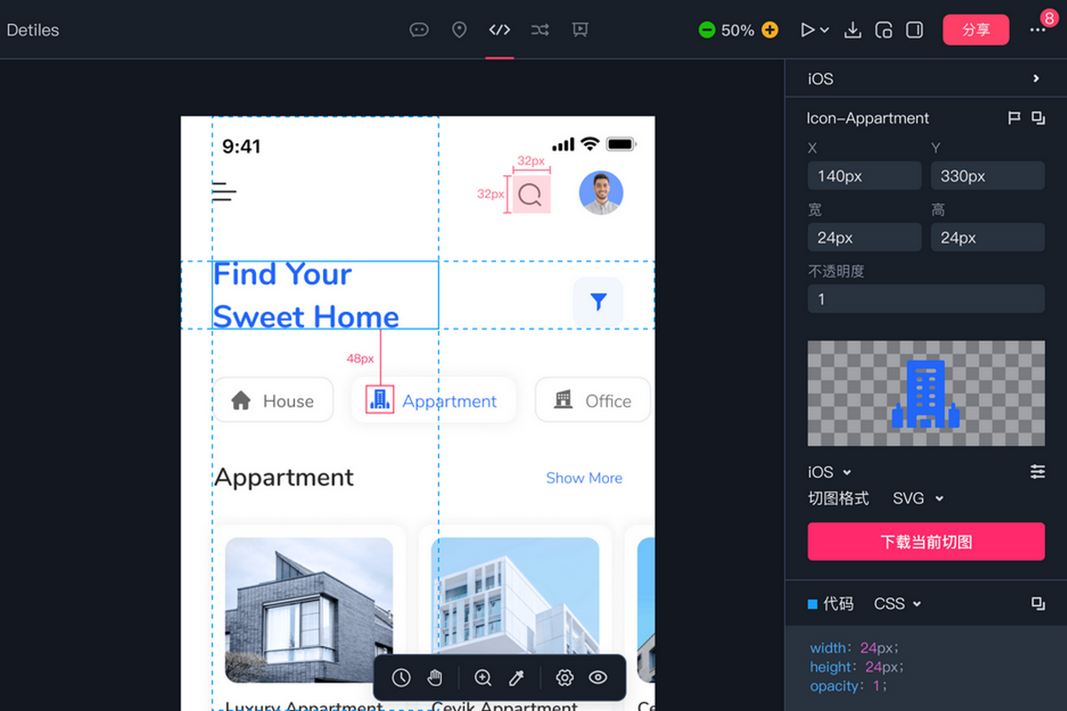Click the location pin icon in top toolbar
Image resolution: width=1067 pixels, height=711 pixels.
[x=459, y=30]
